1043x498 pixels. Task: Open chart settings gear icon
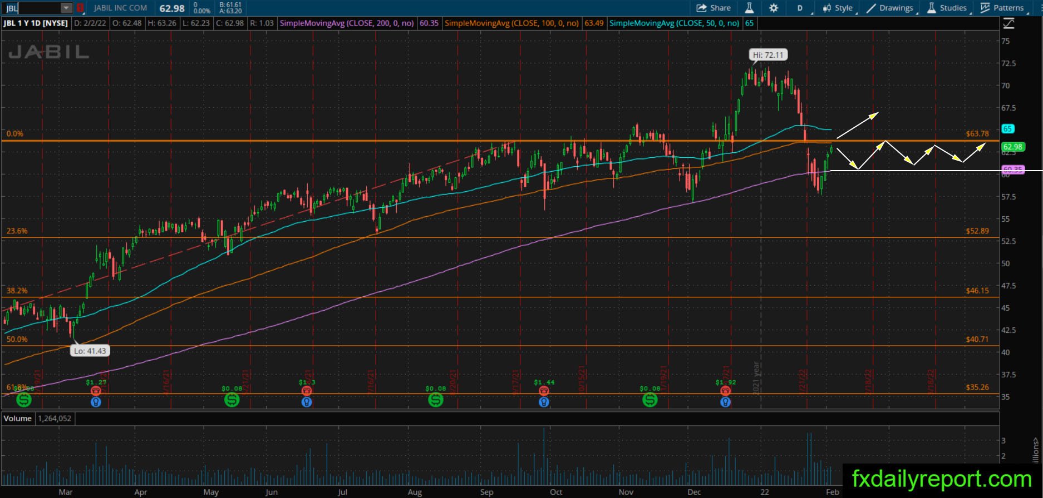(x=774, y=8)
